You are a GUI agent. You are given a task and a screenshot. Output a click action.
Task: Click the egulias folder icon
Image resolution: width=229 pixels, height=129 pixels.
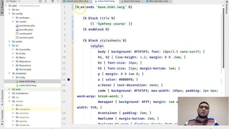coord(17,121)
